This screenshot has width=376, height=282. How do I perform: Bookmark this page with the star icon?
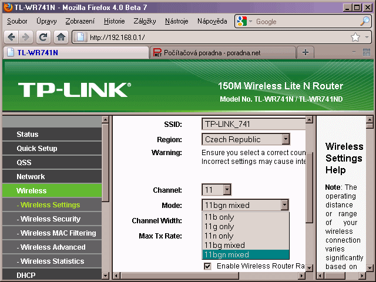pyautogui.click(x=355, y=37)
